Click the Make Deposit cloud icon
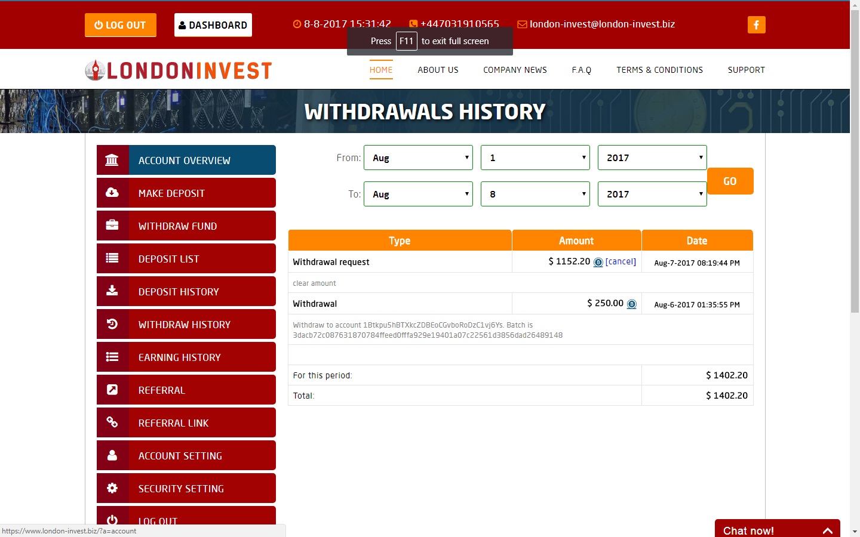Viewport: 860px width, 537px height. 112,192
